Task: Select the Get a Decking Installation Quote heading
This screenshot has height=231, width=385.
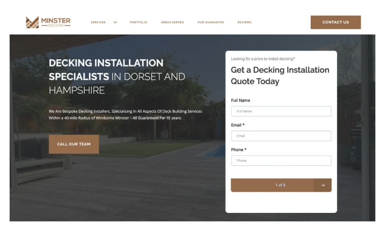Action: [280, 75]
